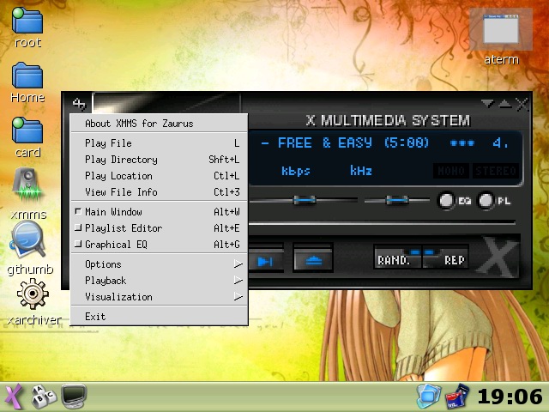Enable the Graphical EQ checkbox

(x=78, y=245)
